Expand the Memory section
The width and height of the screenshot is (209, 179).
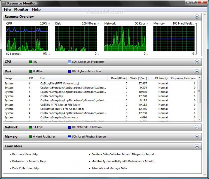point(197,137)
